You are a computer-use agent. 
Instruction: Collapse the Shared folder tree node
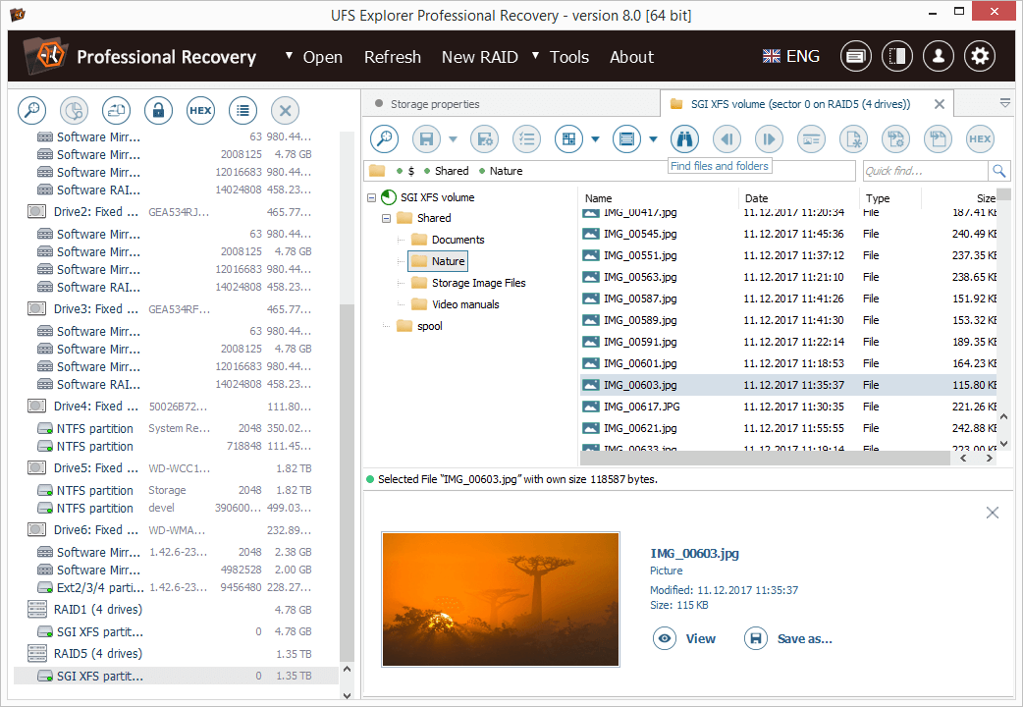387,218
